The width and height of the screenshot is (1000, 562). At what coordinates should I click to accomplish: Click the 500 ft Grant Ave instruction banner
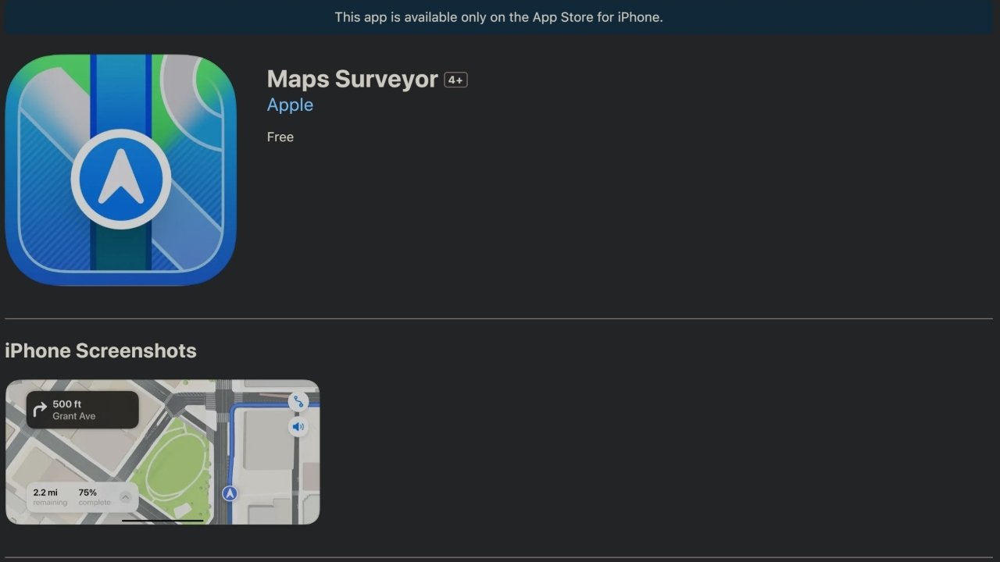tap(80, 409)
